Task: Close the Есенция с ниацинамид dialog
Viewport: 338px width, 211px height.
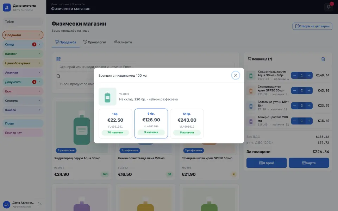Action: 236,75
